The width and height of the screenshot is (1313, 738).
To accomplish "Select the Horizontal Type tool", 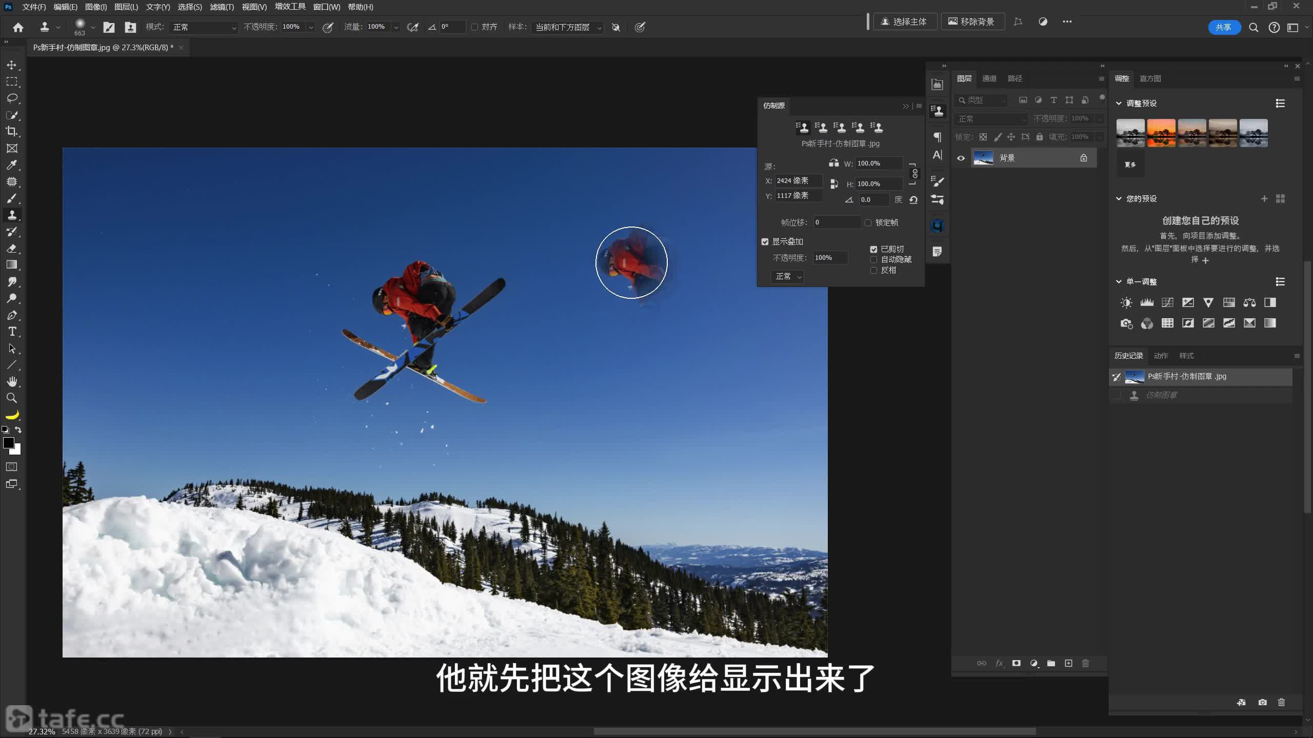I will click(x=12, y=332).
